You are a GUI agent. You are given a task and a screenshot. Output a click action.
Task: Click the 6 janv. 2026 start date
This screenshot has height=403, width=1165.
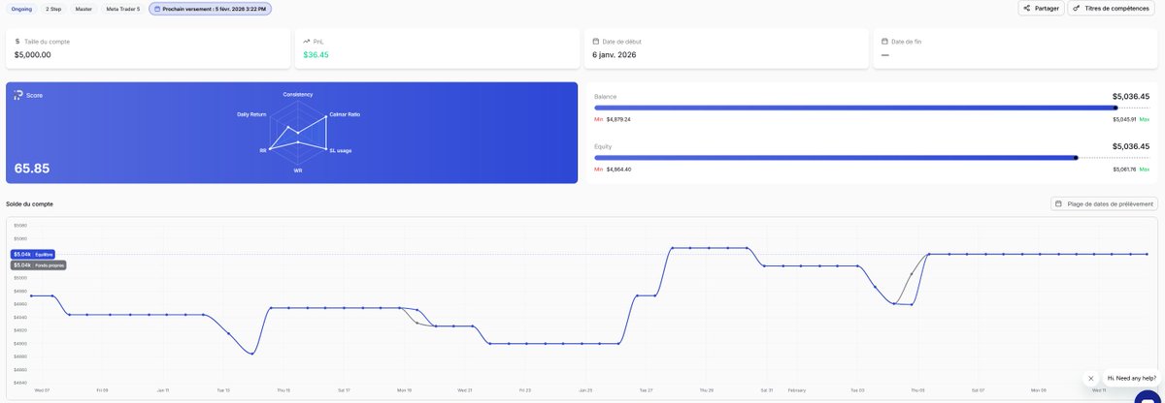pos(615,55)
